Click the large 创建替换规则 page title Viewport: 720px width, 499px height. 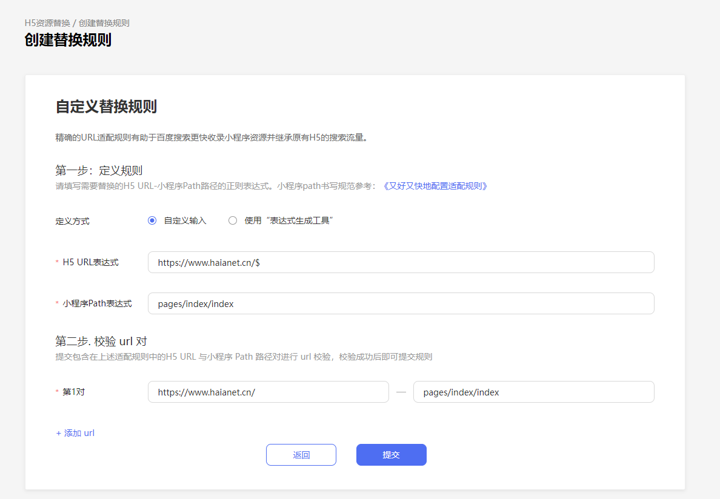coord(68,40)
